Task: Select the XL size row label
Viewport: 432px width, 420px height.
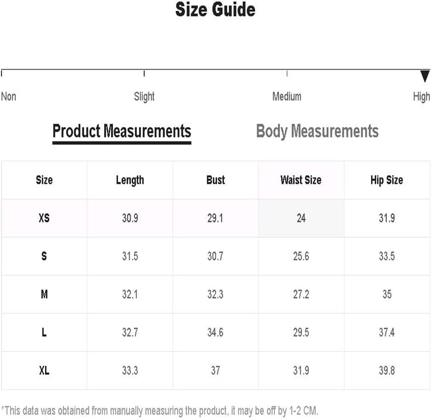Action: tap(44, 370)
